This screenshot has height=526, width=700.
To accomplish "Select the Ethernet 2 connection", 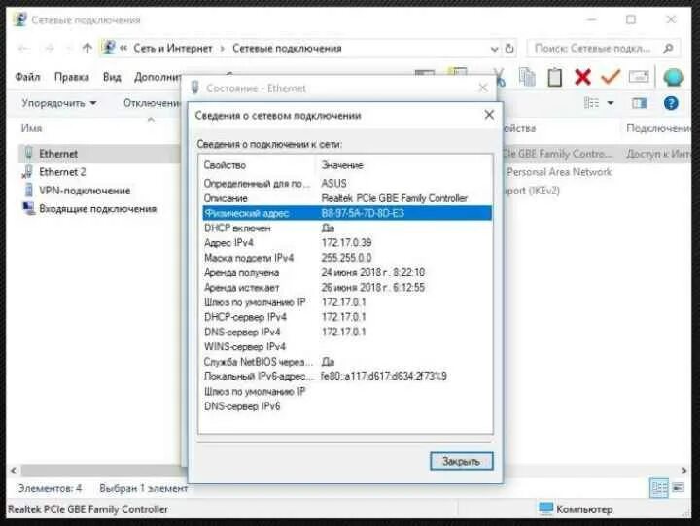I will click(x=62, y=172).
